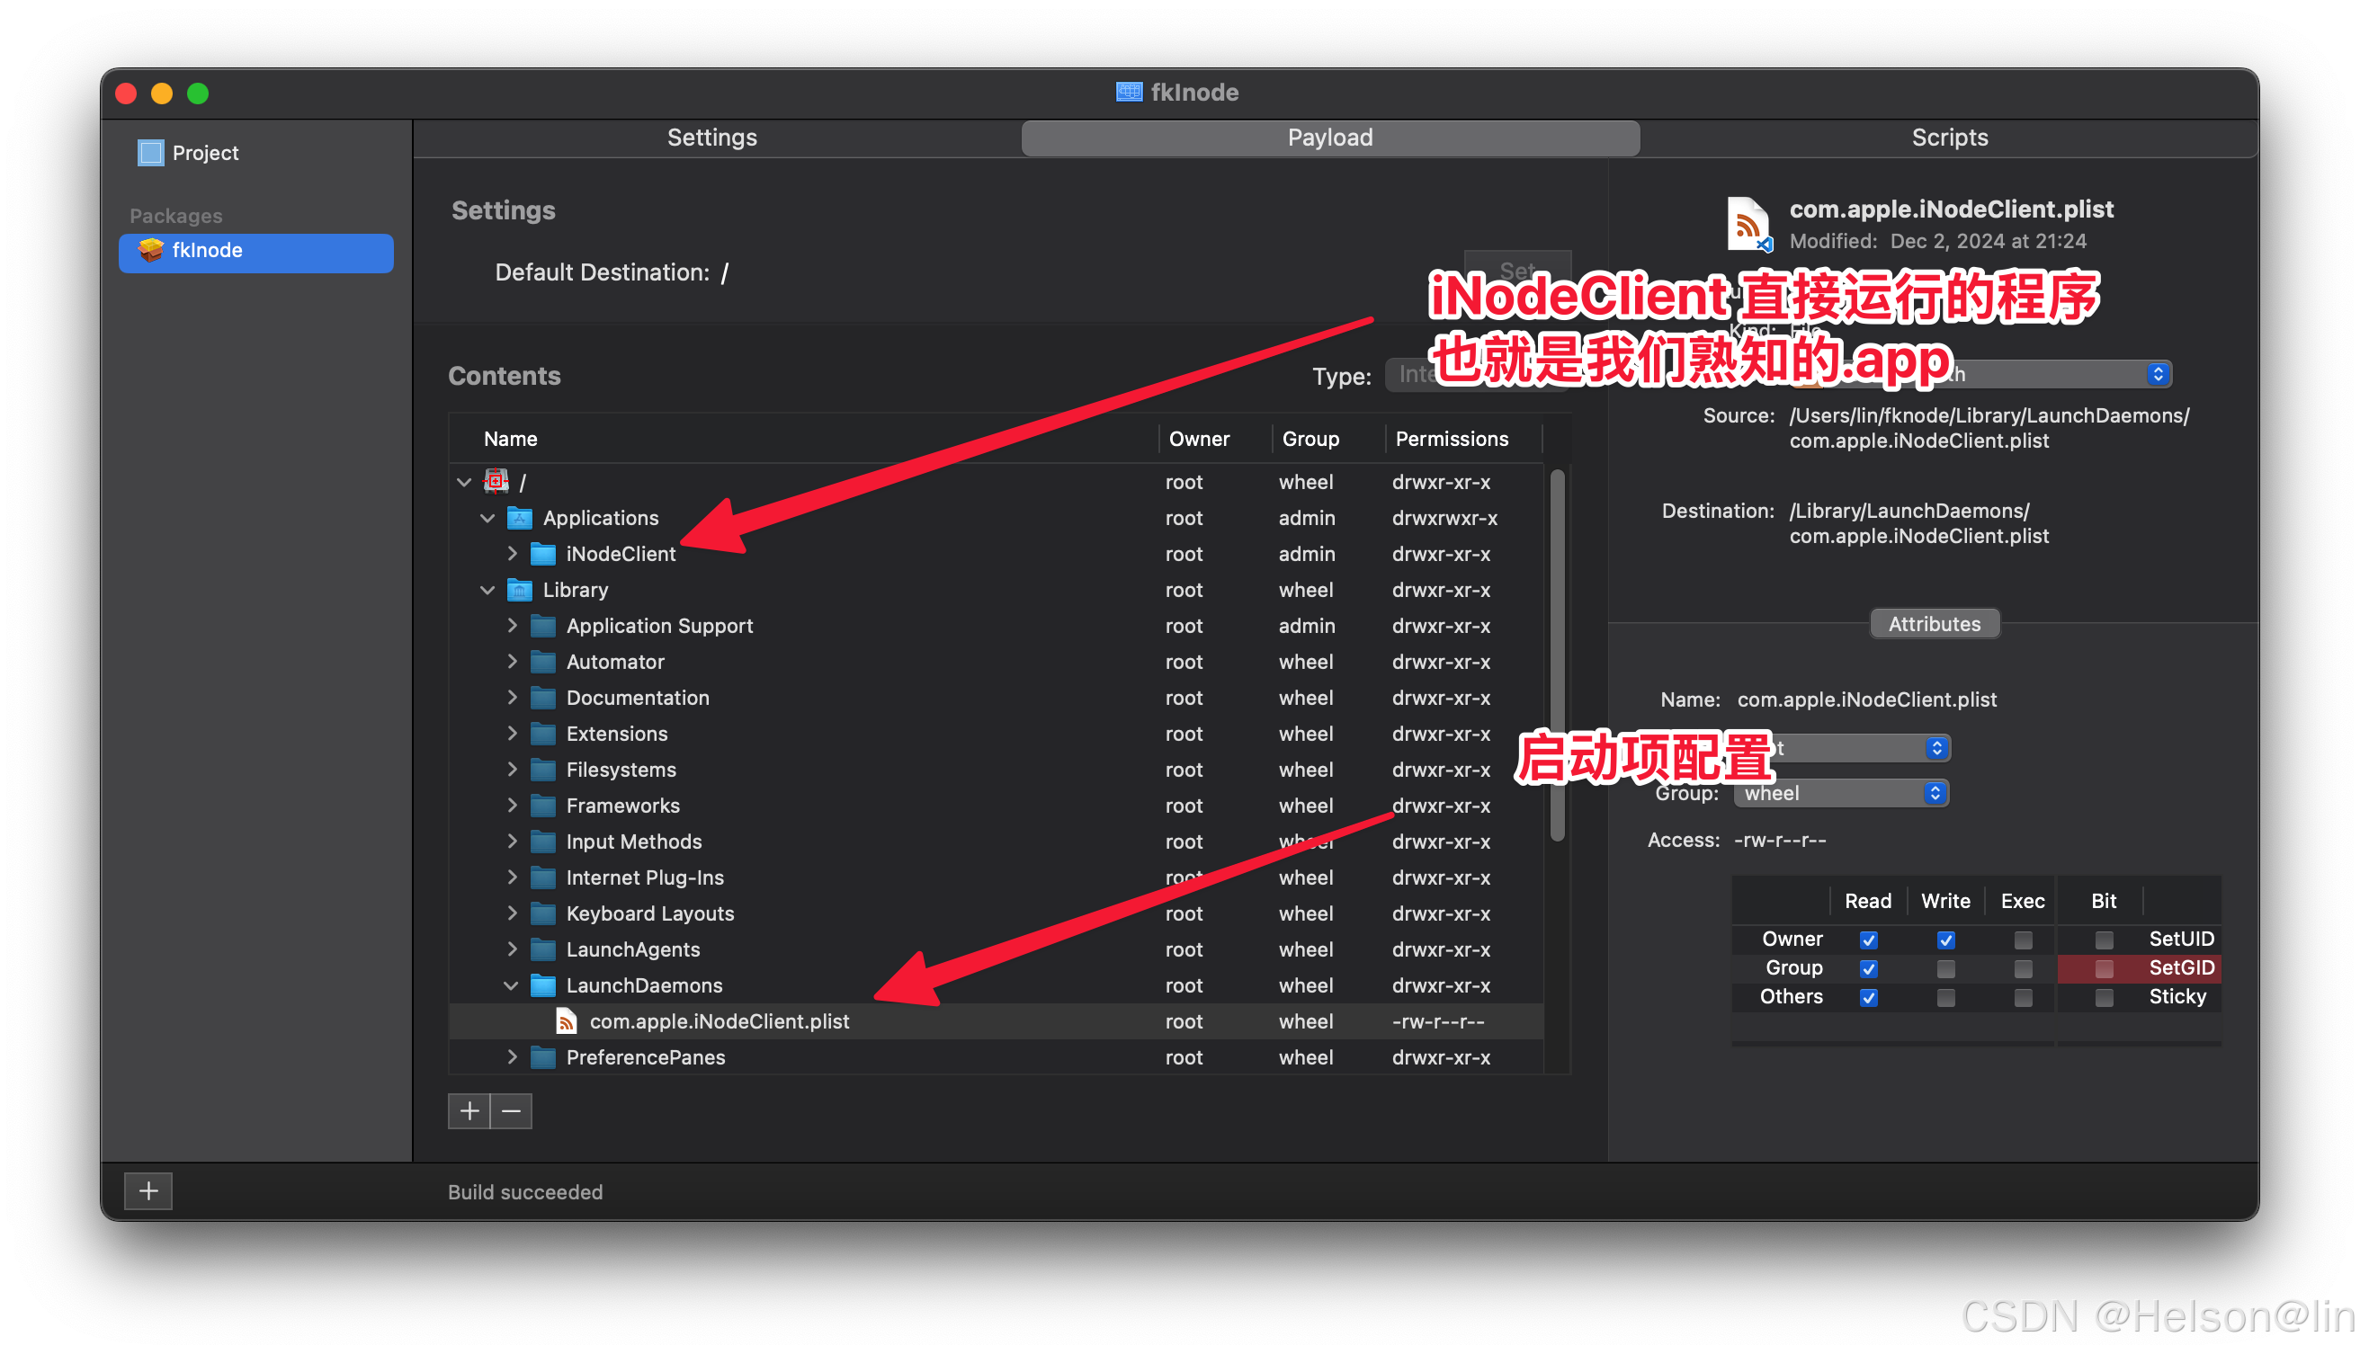Collapse the root / tree node
This screenshot has width=2360, height=1354.
pyautogui.click(x=464, y=482)
